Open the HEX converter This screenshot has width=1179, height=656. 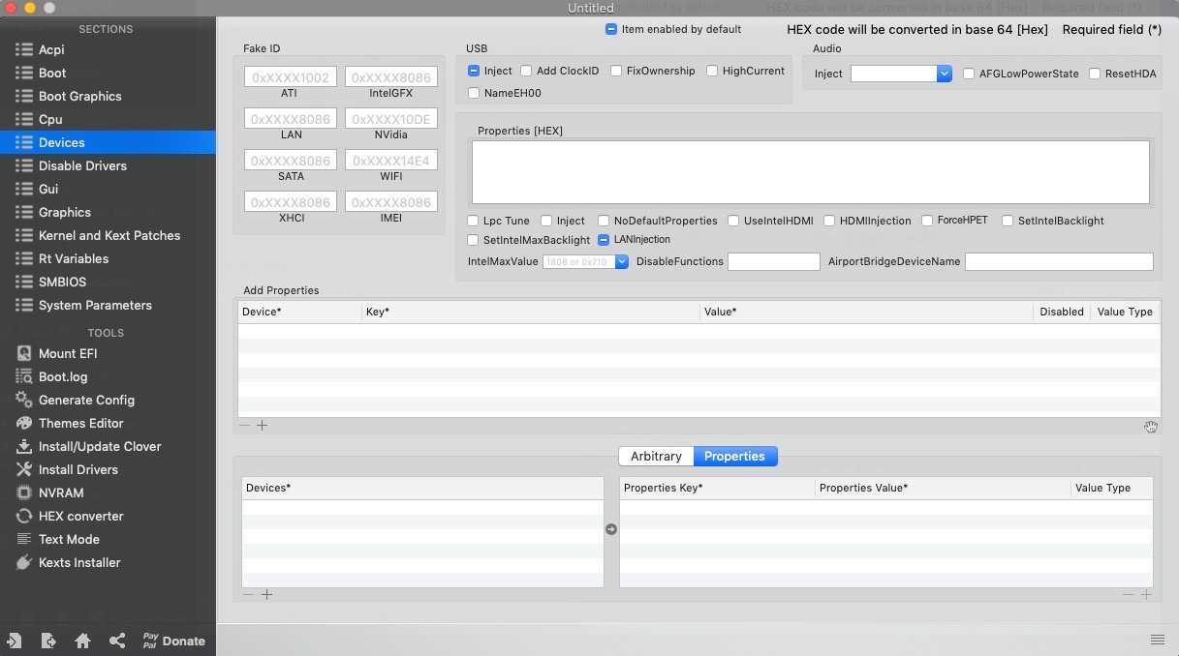click(x=80, y=516)
